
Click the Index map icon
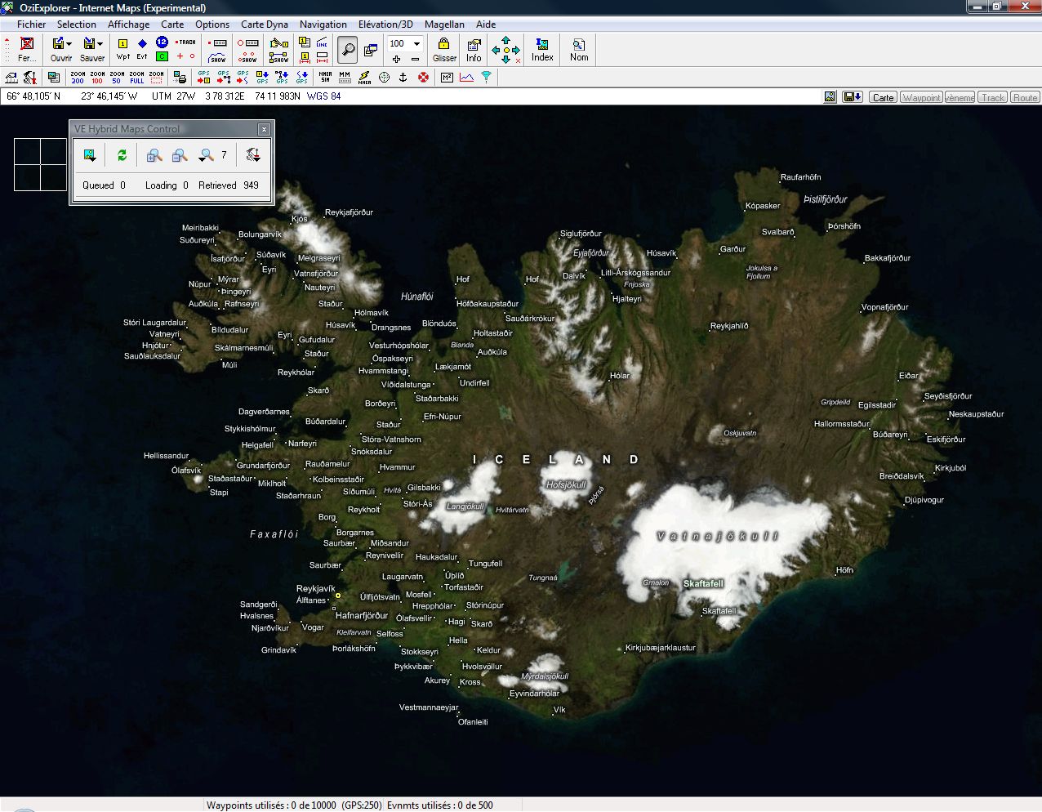point(542,49)
